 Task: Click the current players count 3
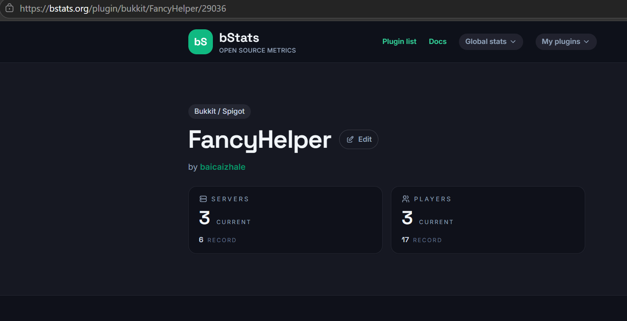(x=407, y=218)
